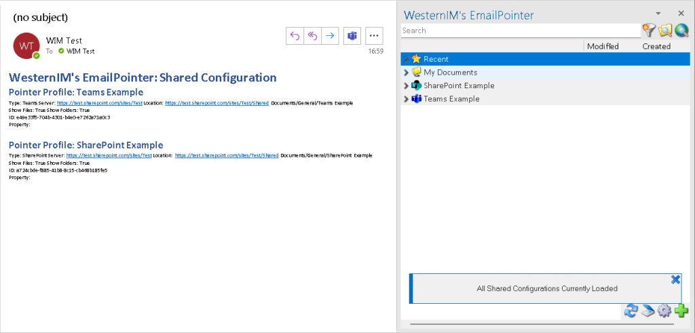This screenshot has width=695, height=333.
Task: Share the email to Teams
Action: point(352,36)
